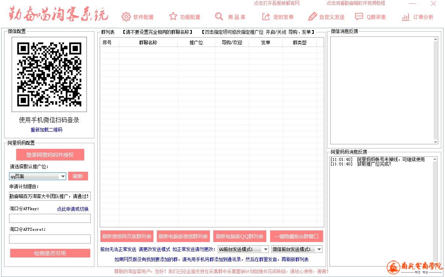The width and height of the screenshot is (445, 277).
Task: Open the Q群采集 tab label
Action: [x=376, y=17]
